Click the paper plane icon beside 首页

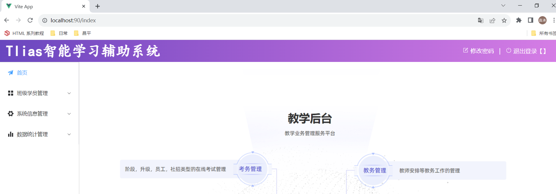pos(11,73)
